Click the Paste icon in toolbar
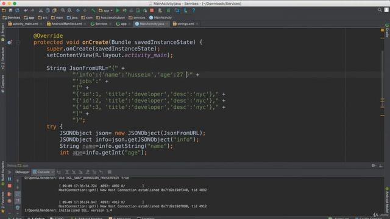Image resolution: width=390 pixels, height=219 pixels. (54, 10)
